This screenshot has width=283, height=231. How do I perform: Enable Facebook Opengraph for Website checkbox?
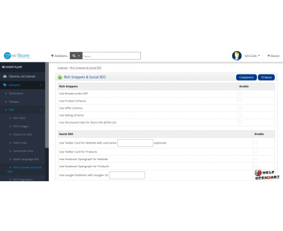256,159
